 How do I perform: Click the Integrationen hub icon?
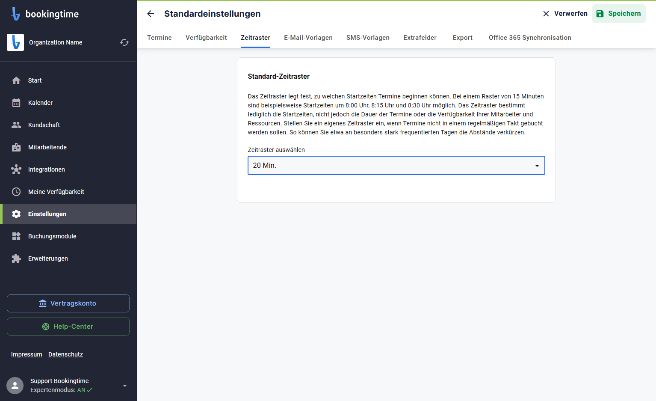pyautogui.click(x=16, y=169)
